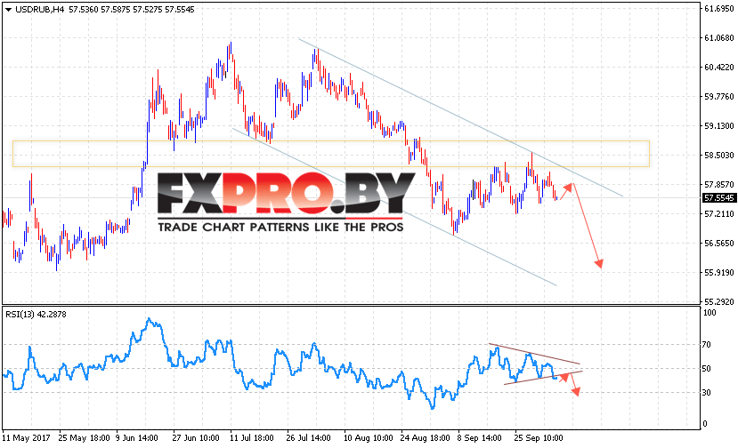Click the RSI scale value 50
Screen dimensions: 738x448
707,369
